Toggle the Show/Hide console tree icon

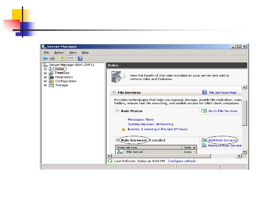[x=70, y=59]
